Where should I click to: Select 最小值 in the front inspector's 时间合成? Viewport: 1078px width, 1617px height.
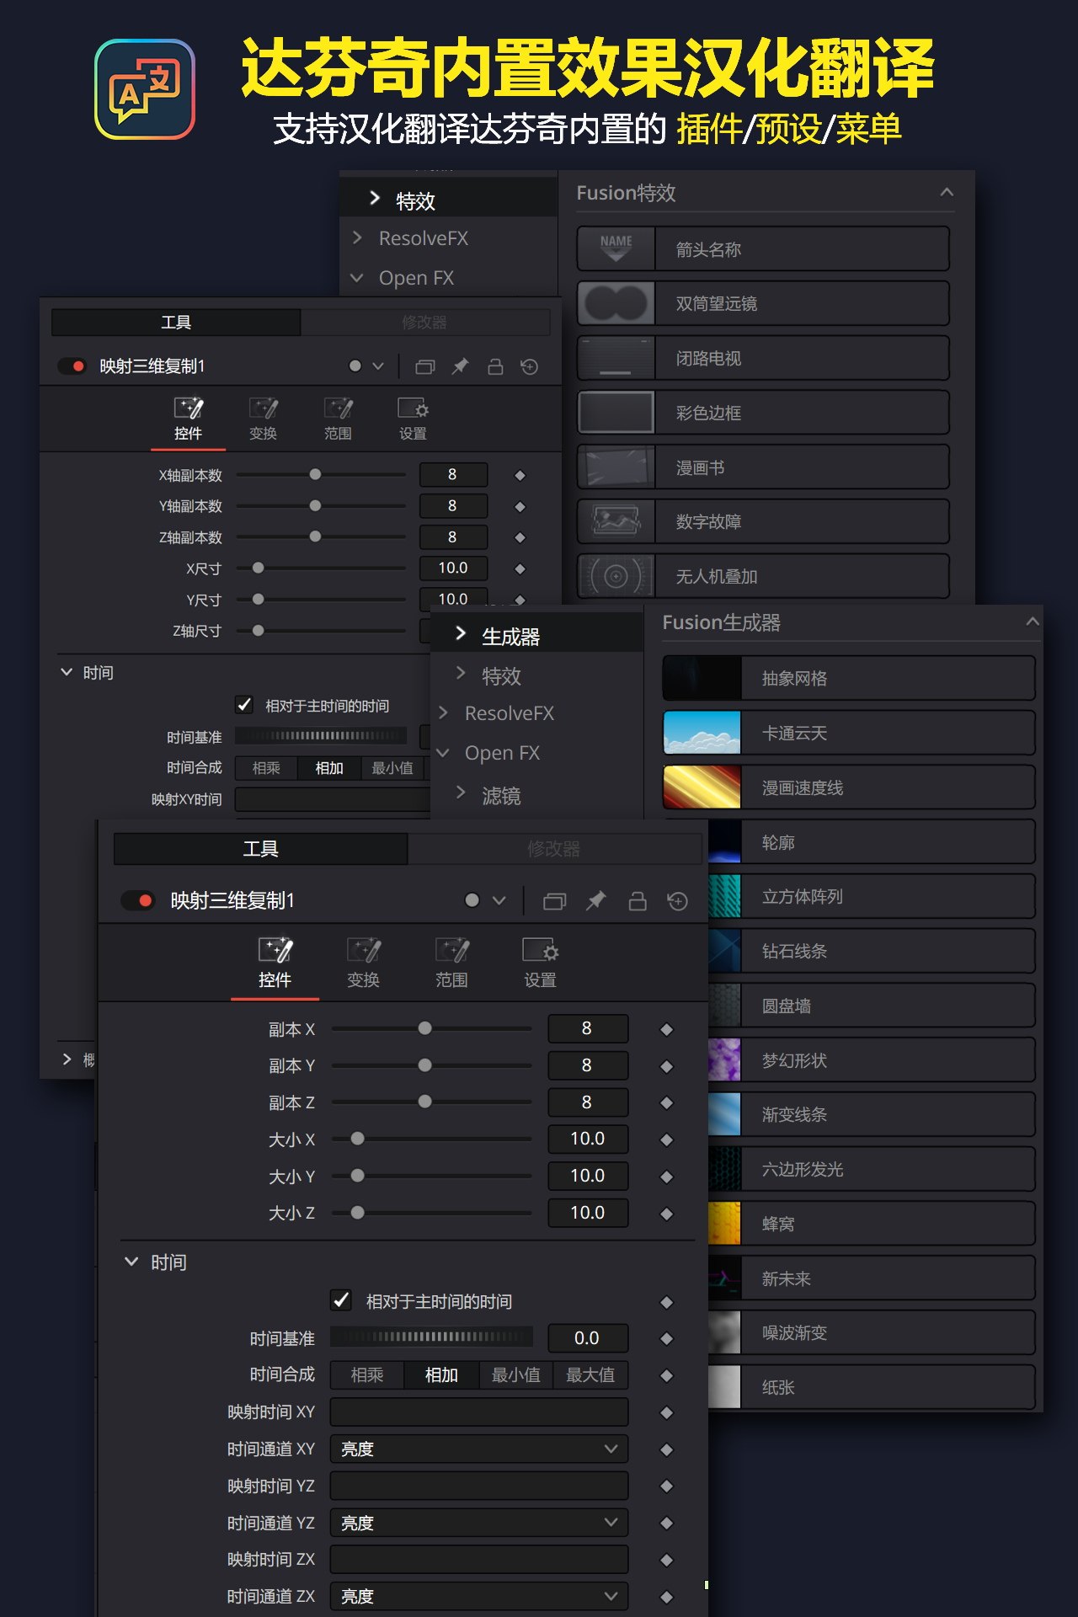[x=516, y=1375]
